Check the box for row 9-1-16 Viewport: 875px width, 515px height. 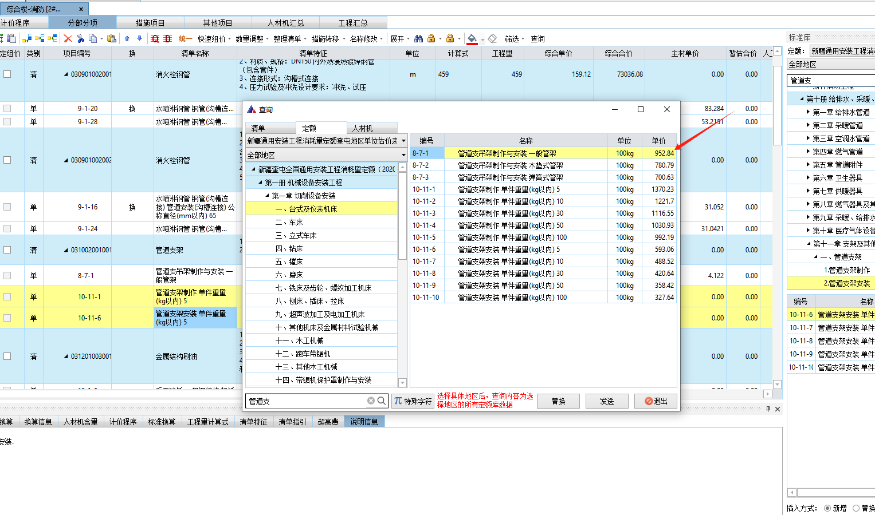tap(7, 207)
